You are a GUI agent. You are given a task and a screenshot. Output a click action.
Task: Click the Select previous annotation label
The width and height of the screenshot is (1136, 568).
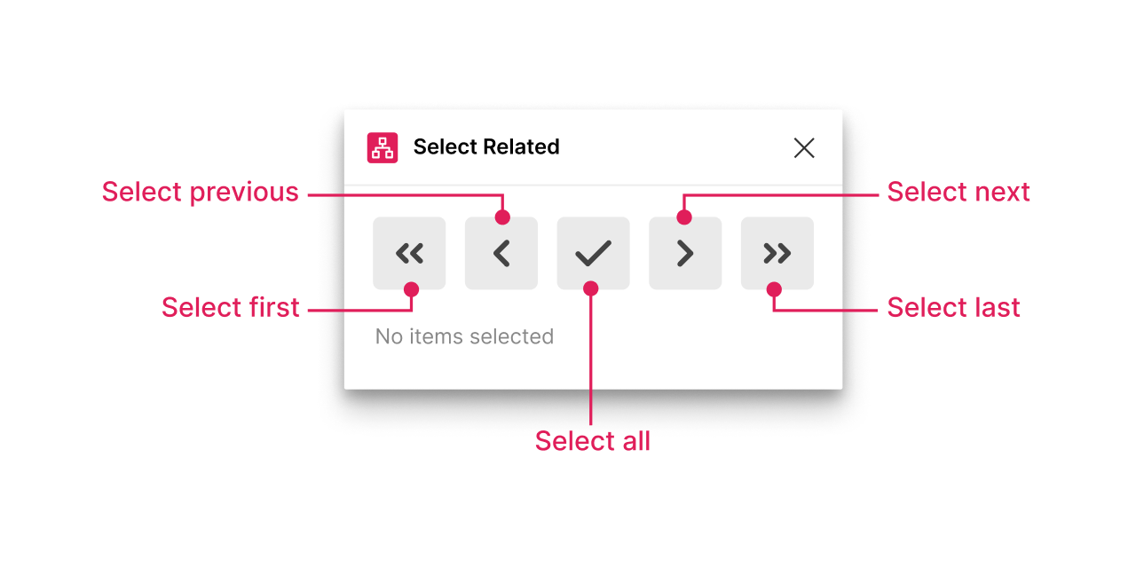point(200,192)
